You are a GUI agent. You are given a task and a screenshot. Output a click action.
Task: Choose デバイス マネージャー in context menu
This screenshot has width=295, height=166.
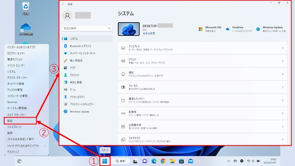27,78
